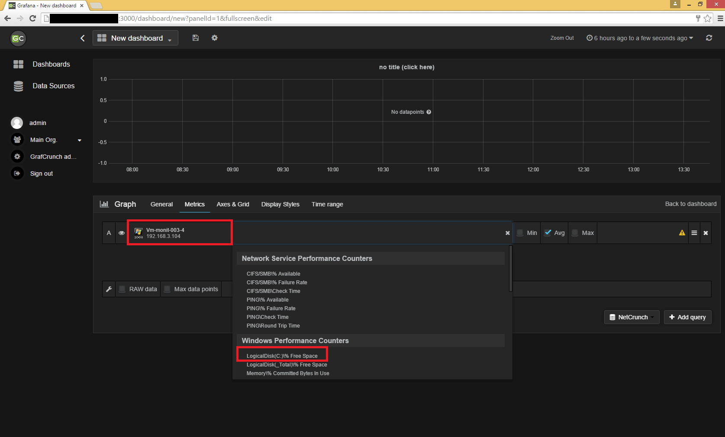Expand the Main Org. dropdown arrow

tap(80, 140)
